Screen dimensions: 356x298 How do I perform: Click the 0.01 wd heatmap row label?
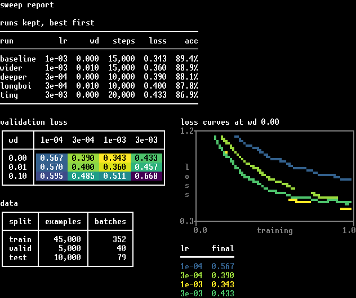coord(18,167)
